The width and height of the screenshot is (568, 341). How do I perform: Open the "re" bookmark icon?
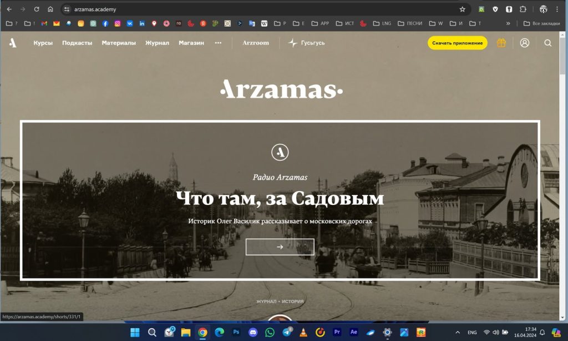(179, 23)
